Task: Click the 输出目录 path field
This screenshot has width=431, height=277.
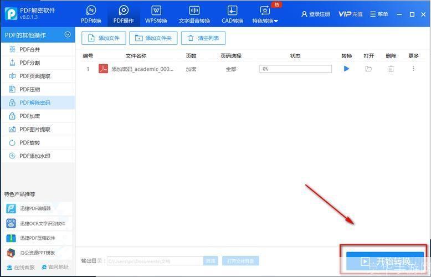Action: [155, 261]
